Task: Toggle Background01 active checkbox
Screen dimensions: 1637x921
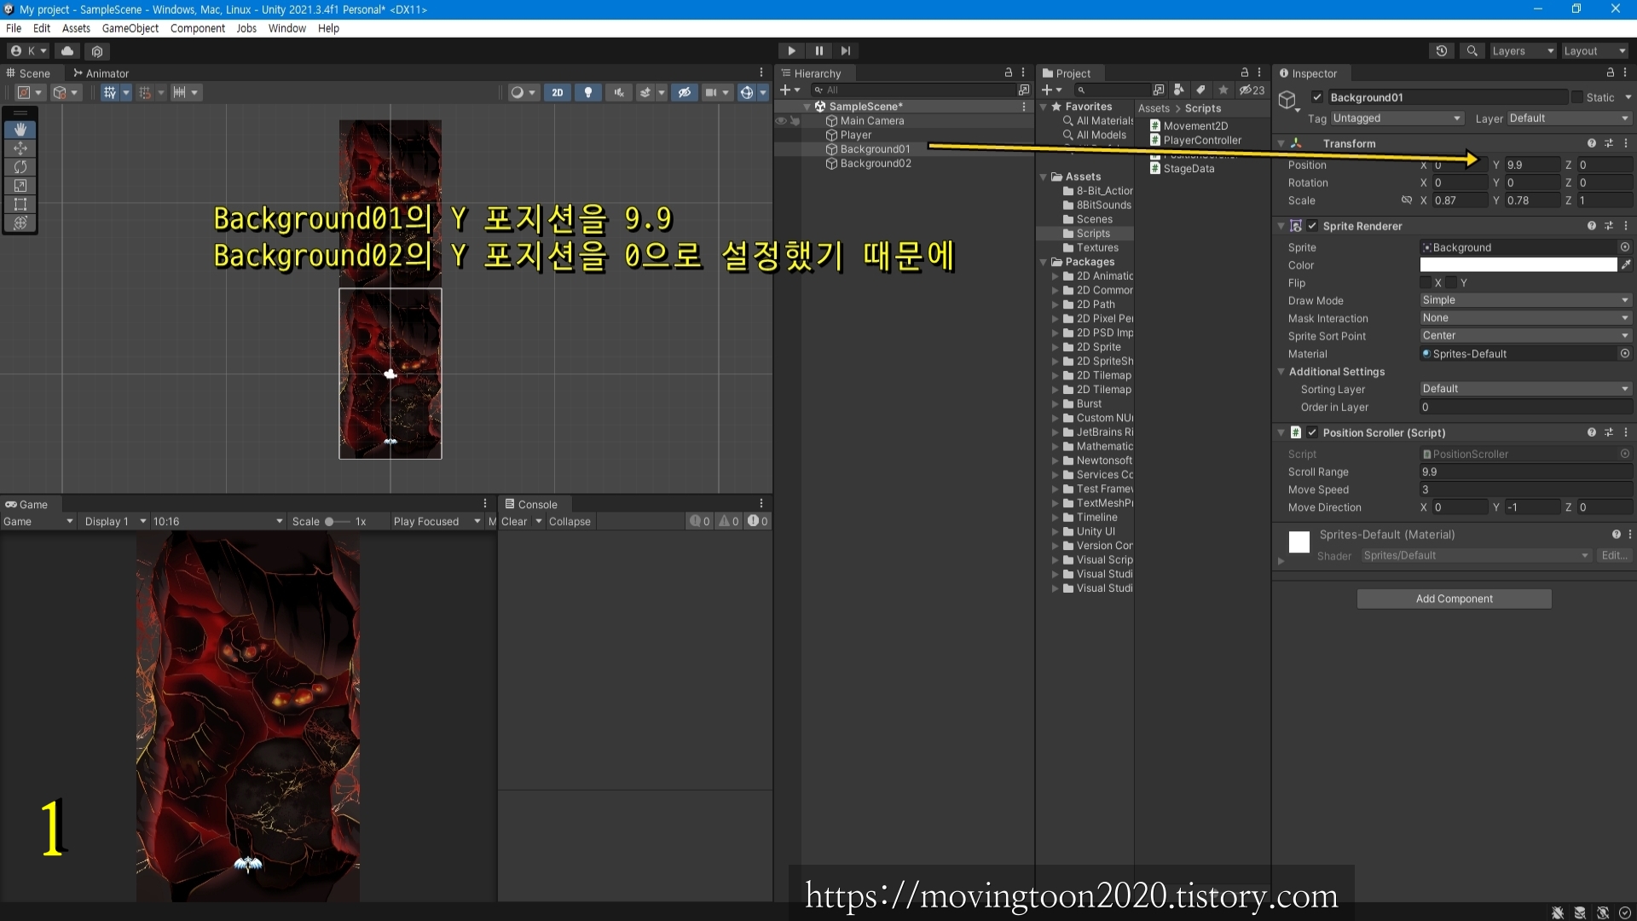Action: tap(1317, 97)
